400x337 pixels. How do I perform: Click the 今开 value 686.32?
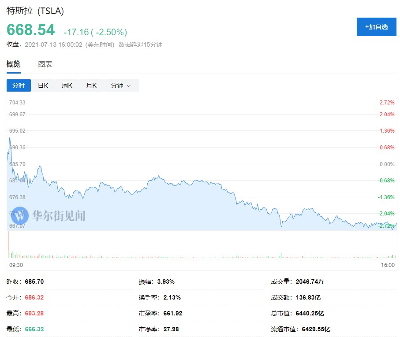[x=35, y=297]
